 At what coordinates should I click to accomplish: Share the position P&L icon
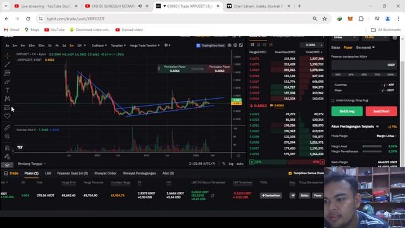click(213, 196)
